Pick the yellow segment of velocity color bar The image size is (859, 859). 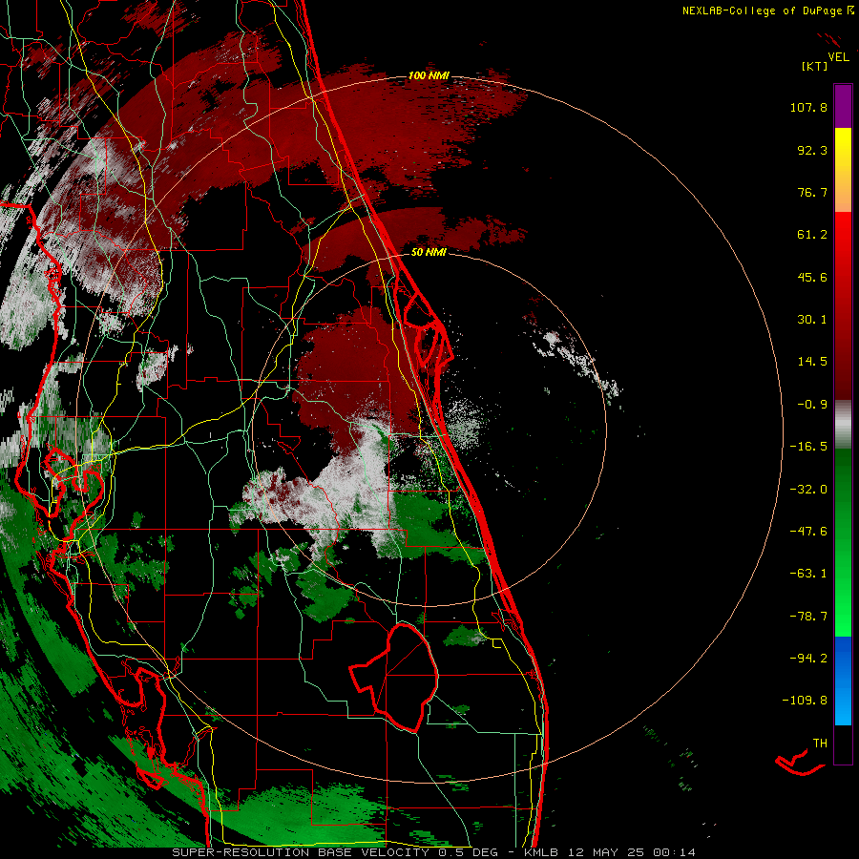coord(843,151)
